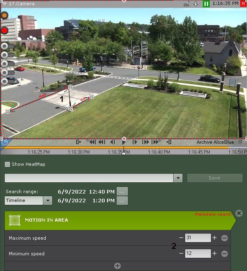
Task: Open the archive menu next to AliceBlue
Action: (240, 142)
